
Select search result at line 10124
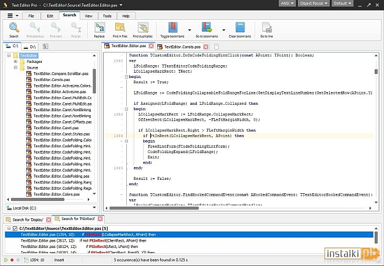point(189,247)
